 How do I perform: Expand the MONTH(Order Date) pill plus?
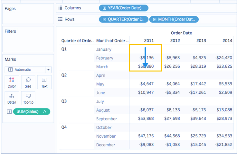click(x=155, y=20)
